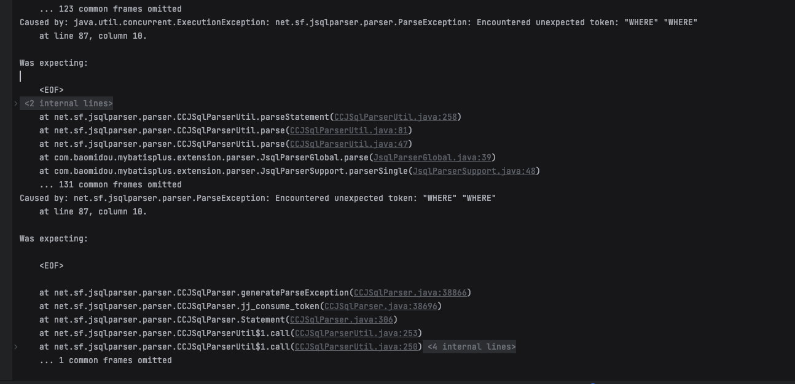
Task: Click fold arrow beside the CCJSqlParserUtil.java:250 line
Action: tap(16, 347)
